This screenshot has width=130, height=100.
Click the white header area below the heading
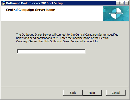pyautogui.click(x=52, y=16)
